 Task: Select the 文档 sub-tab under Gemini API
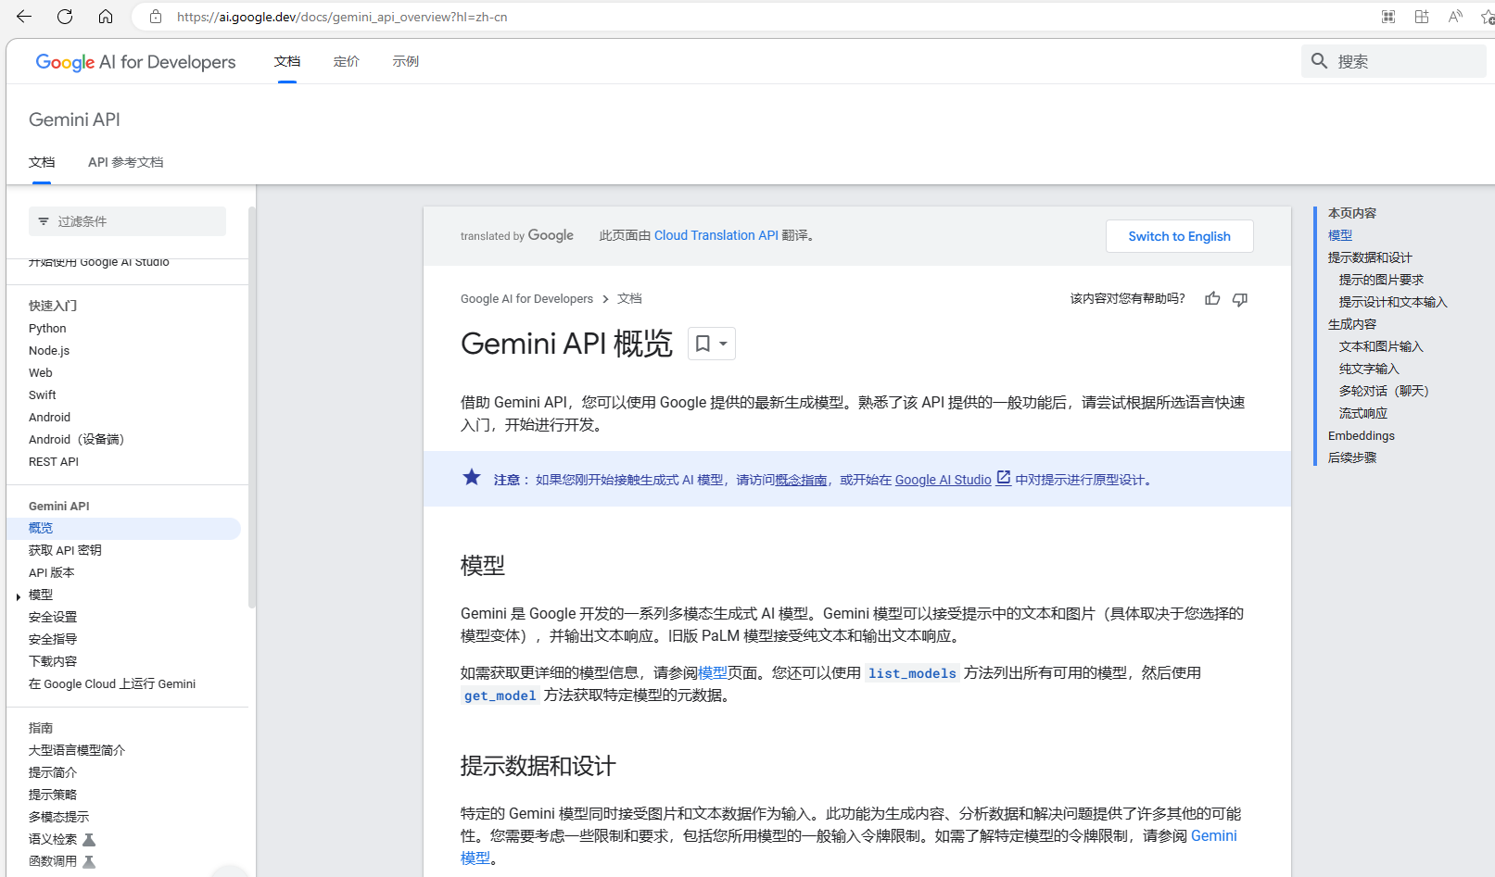[42, 162]
